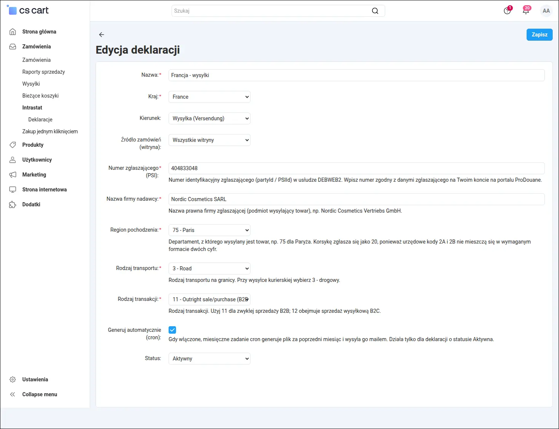Open Ustawienia in the sidebar
This screenshot has width=559, height=429.
[x=35, y=379]
